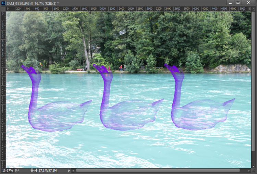Open the status bar info arrow menu

click(x=69, y=170)
